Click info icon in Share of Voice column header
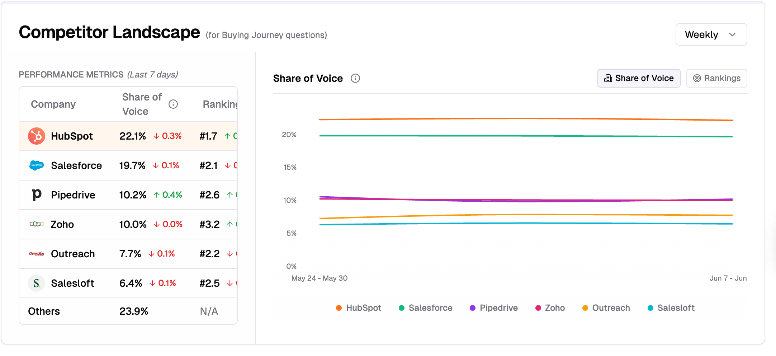The height and width of the screenshot is (356, 776). coord(173,104)
